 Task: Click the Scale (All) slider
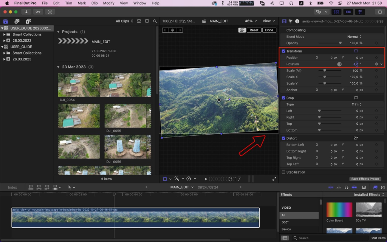(x=330, y=70)
